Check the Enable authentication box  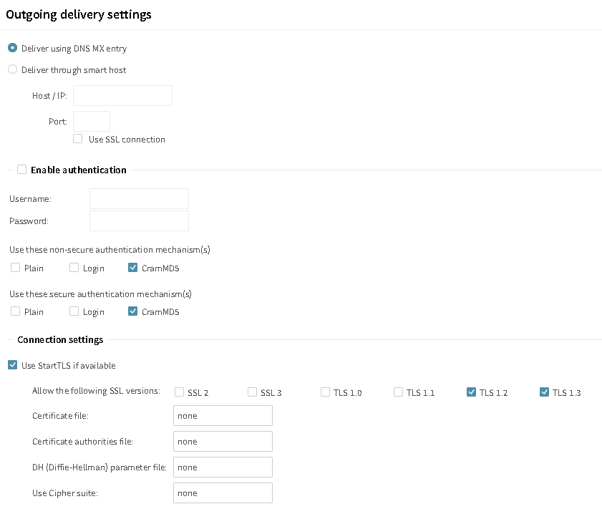tap(22, 169)
